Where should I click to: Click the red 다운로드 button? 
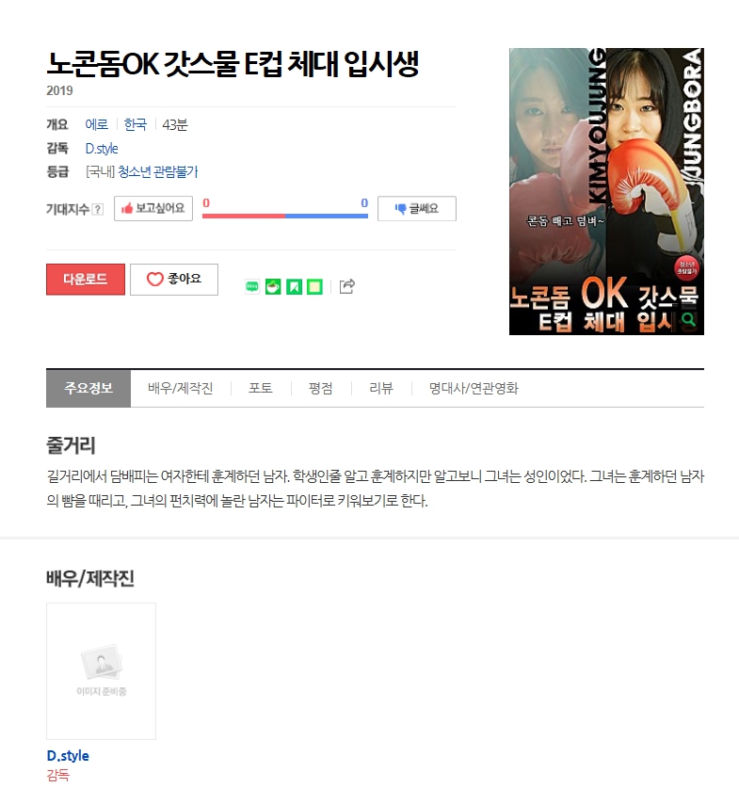click(86, 280)
